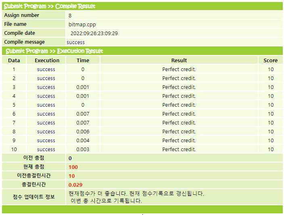
Task: Click time value 0.001 in row 4
Action: (x=83, y=96)
